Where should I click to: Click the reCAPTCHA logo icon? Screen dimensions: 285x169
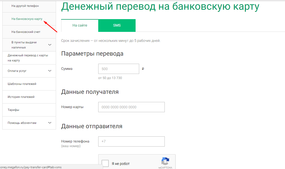pyautogui.click(x=165, y=161)
